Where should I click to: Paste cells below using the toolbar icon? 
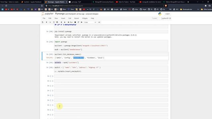point(57,22)
